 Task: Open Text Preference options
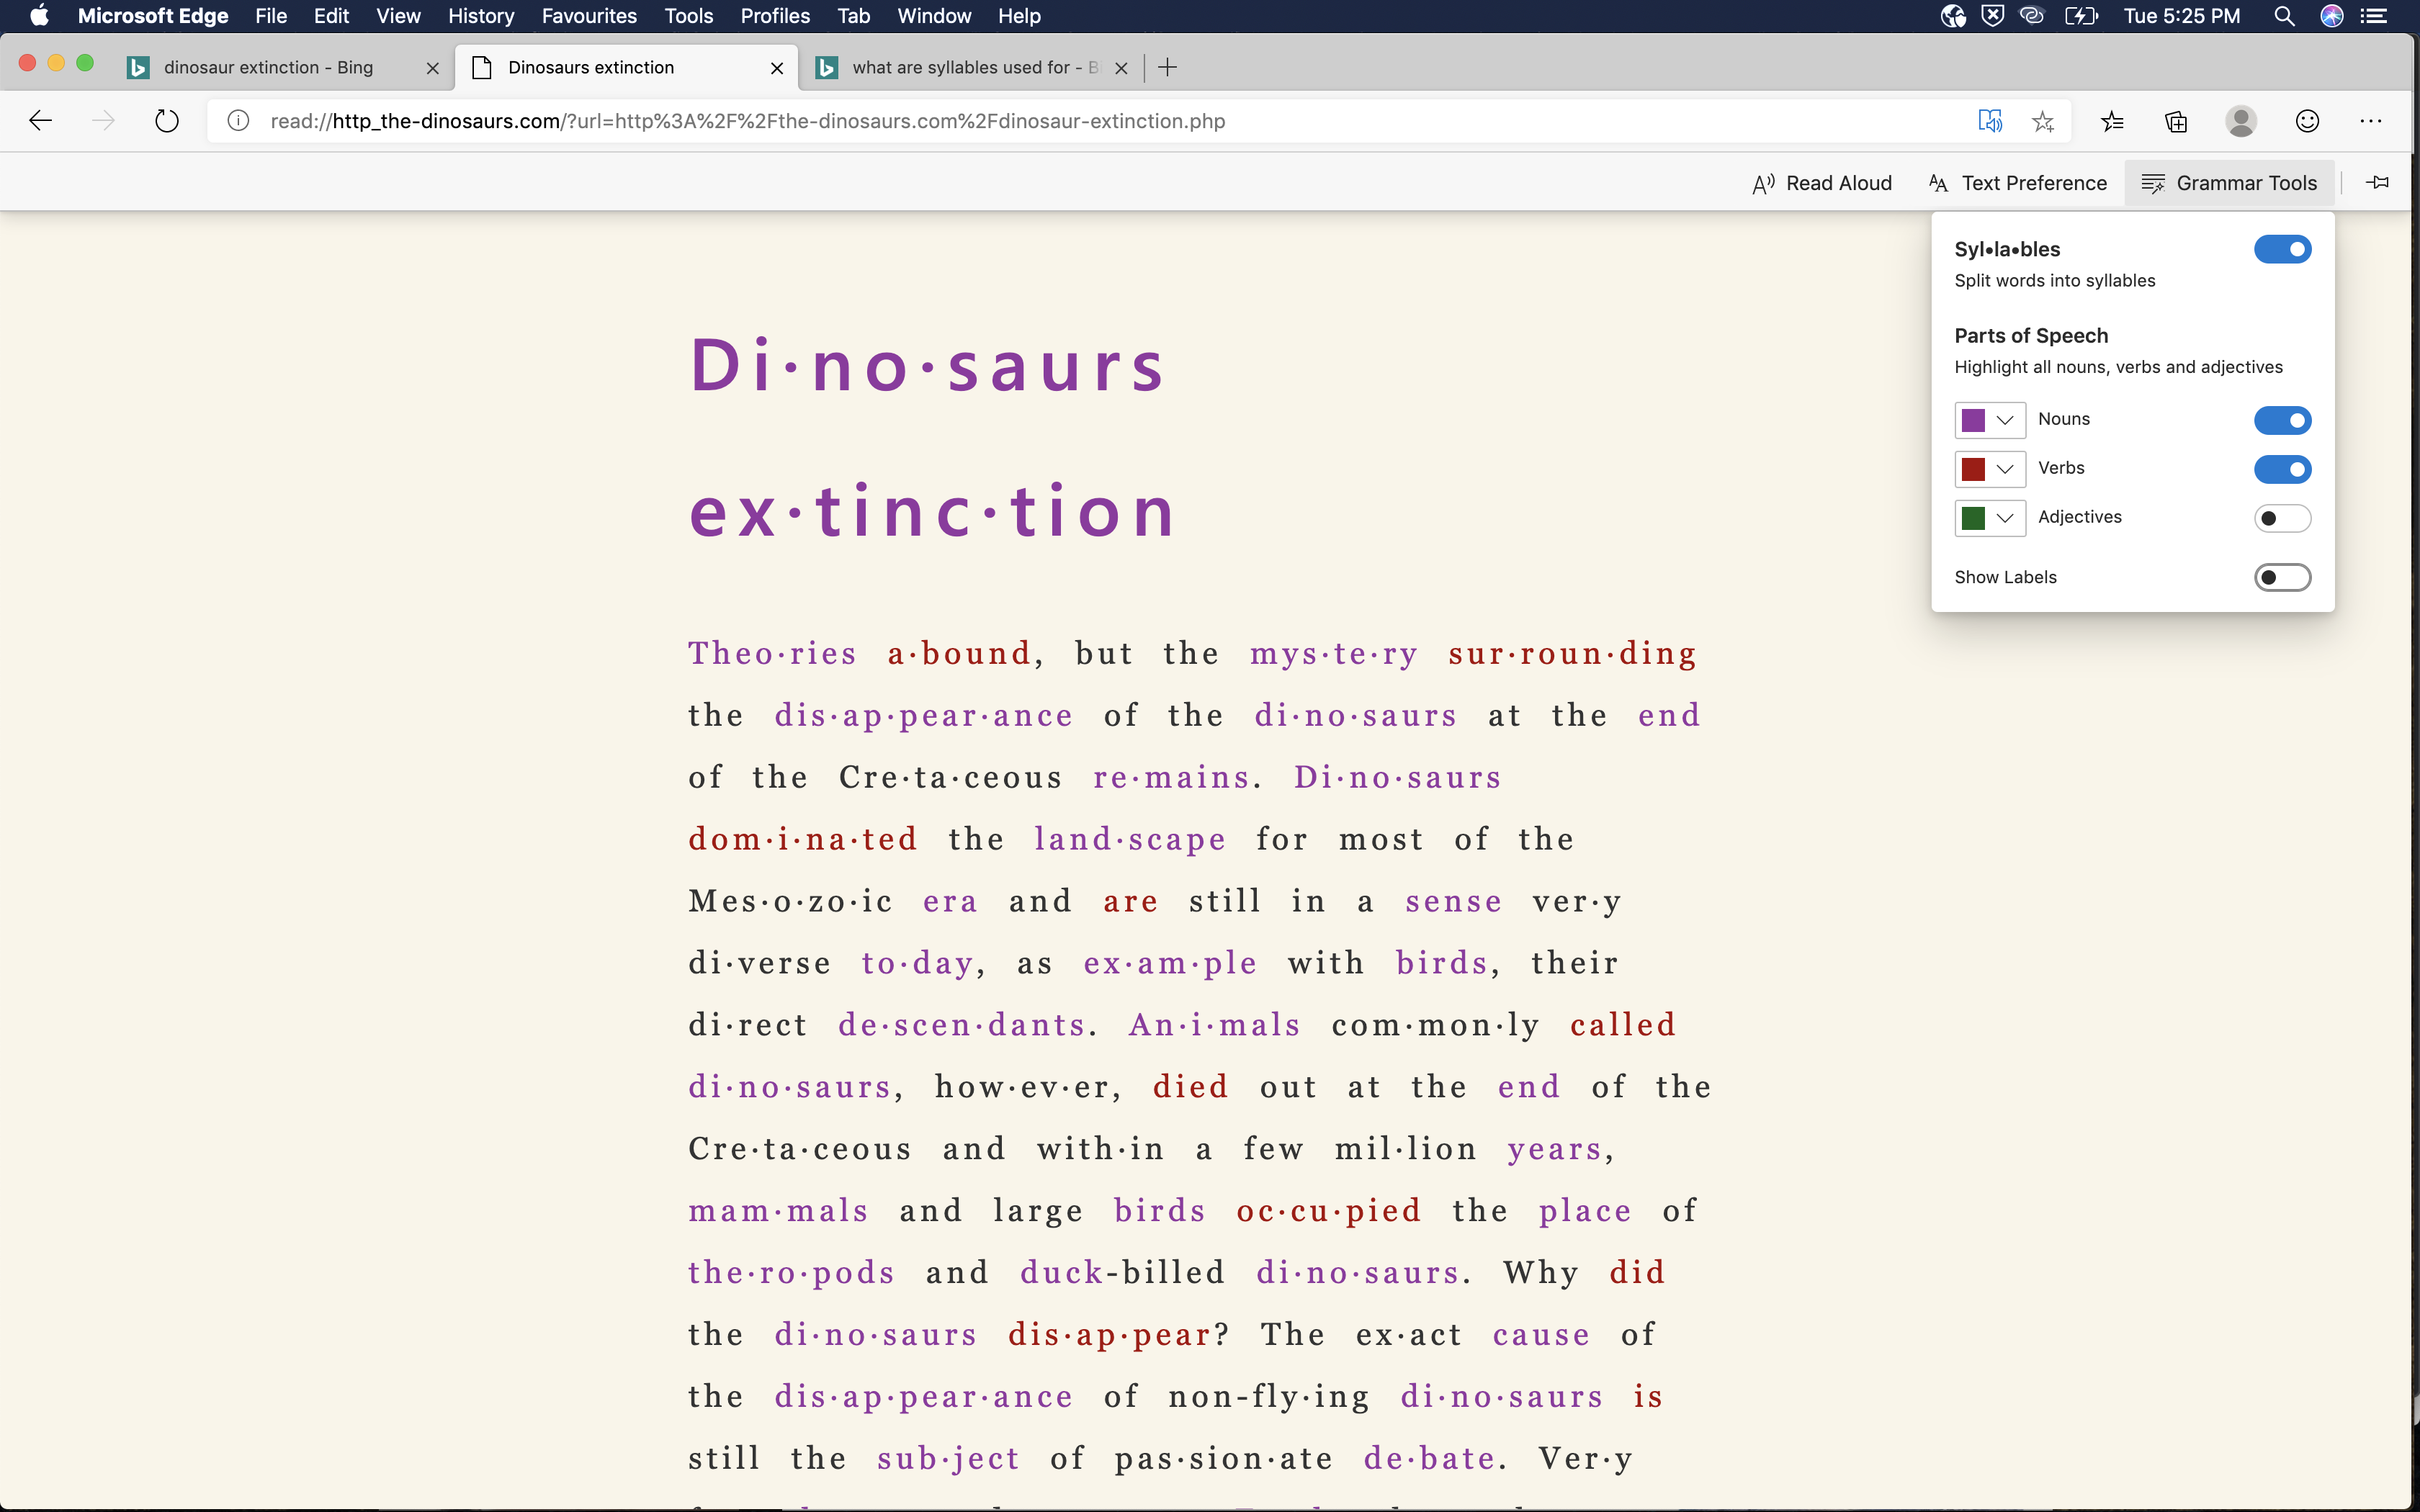(2018, 183)
